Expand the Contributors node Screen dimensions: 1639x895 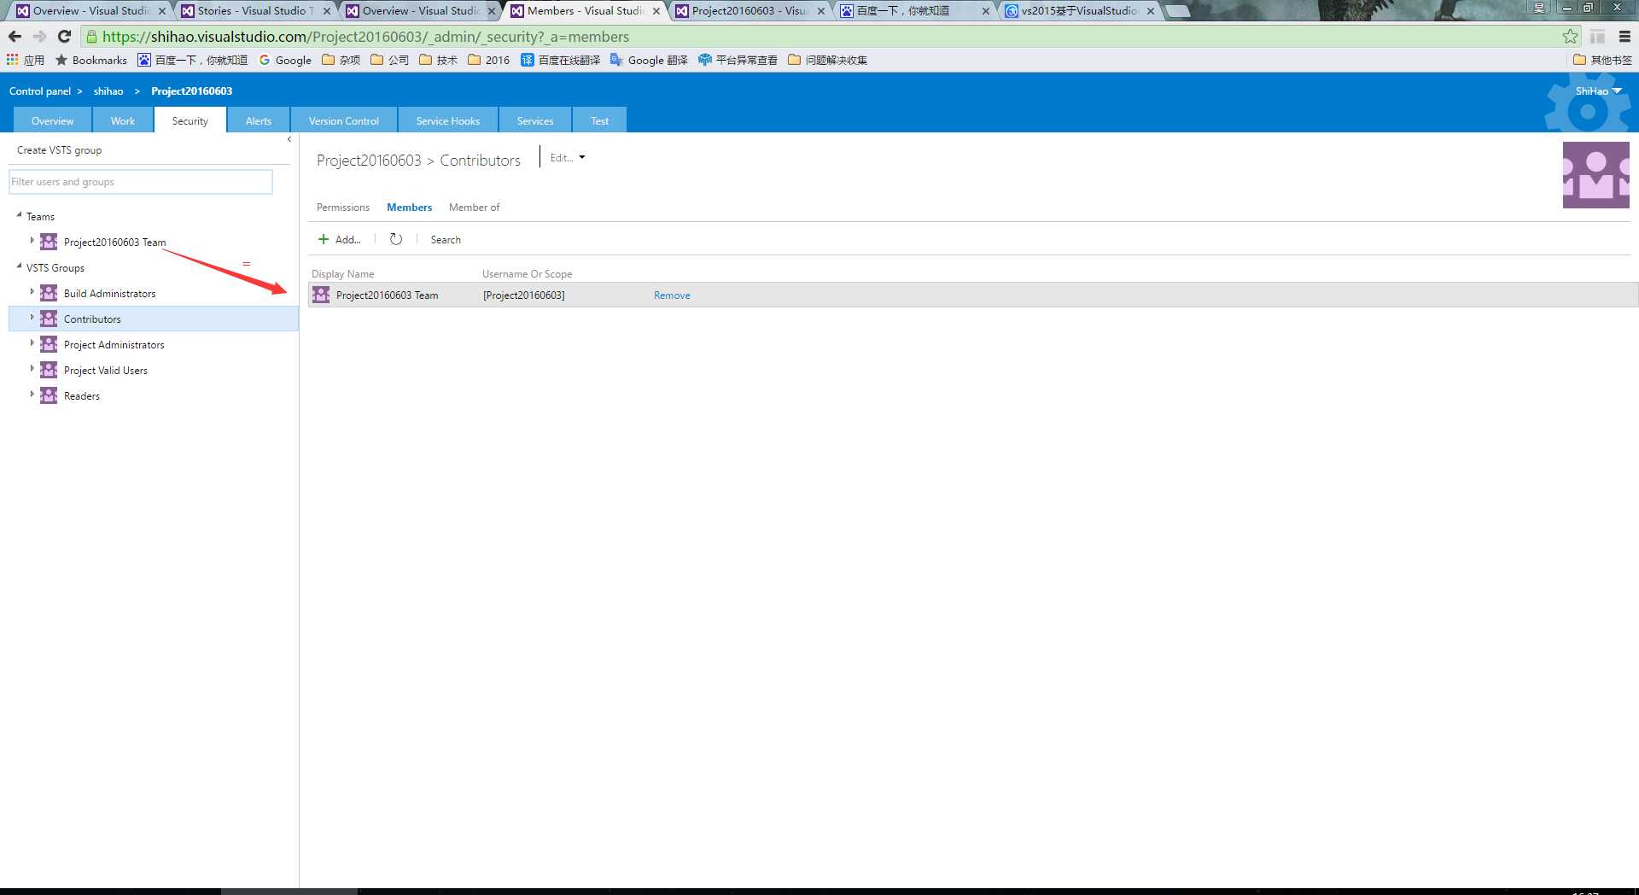pyautogui.click(x=32, y=318)
